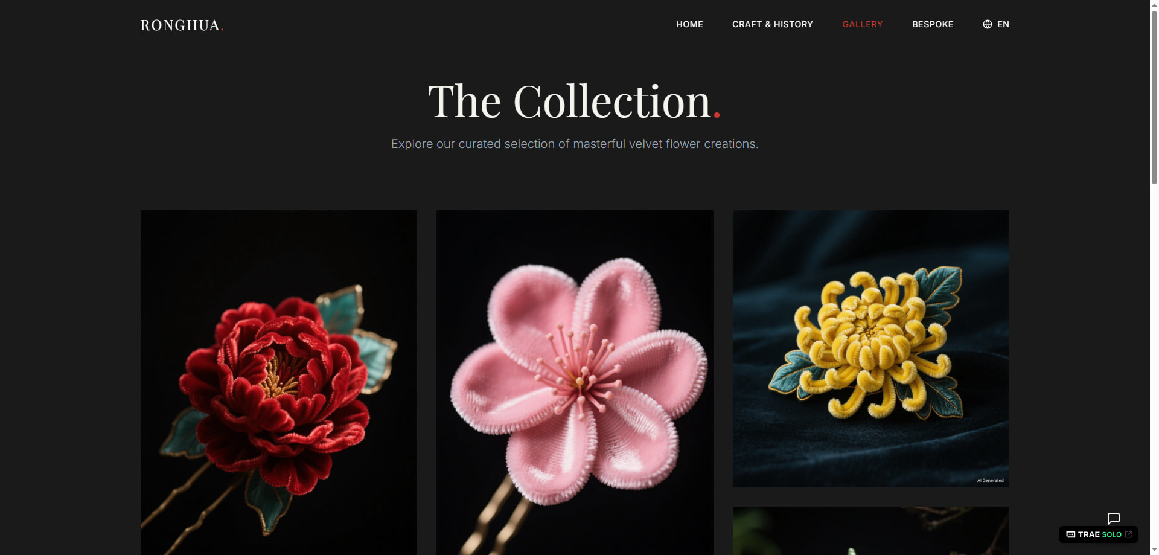Select the GALLERY nav item
Screen dimensions: 1159x555
pos(863,24)
